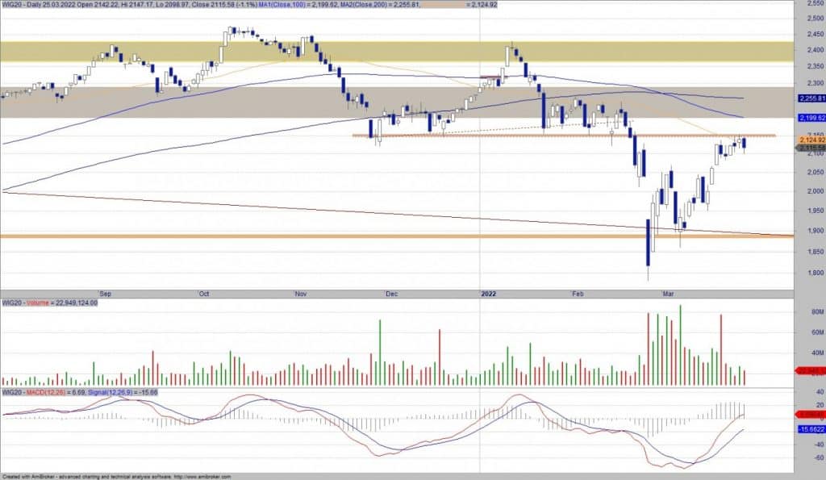
Task: Click the blue -15.6622 signal value tag
Action: point(810,429)
